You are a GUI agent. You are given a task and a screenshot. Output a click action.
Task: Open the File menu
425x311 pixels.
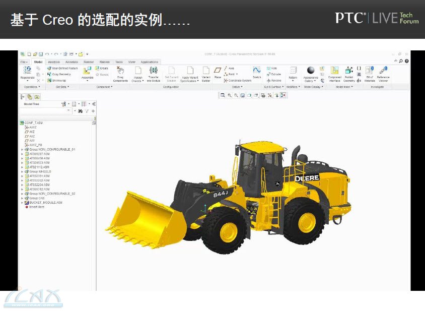[x=24, y=62]
